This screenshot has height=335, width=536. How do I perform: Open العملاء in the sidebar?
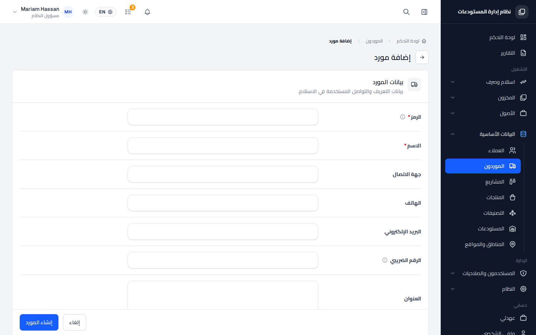point(483,150)
